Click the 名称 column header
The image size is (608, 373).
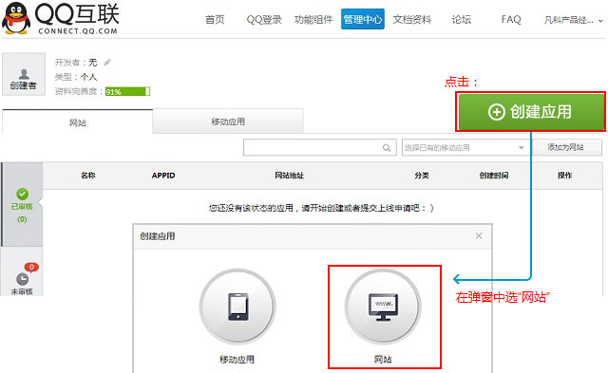88,176
